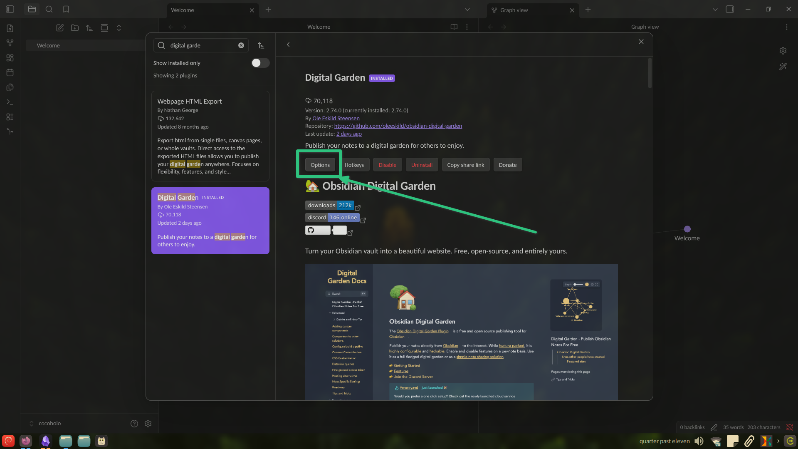
Task: Click Copy share link button
Action: coord(465,165)
